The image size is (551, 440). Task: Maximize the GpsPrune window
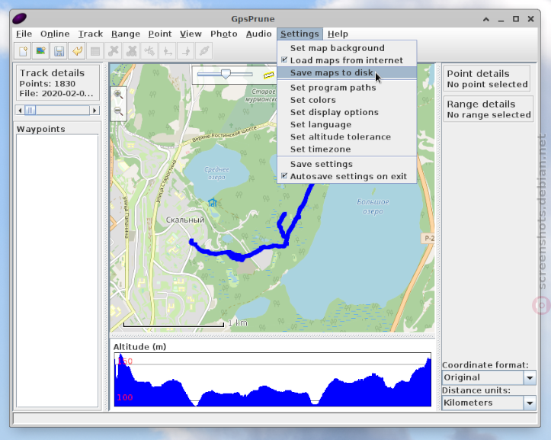[x=516, y=19]
